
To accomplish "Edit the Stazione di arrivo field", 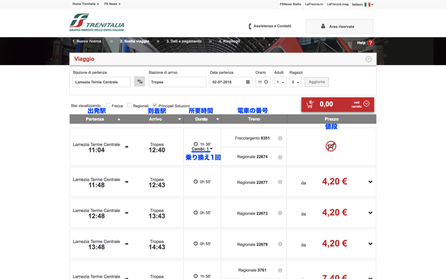I will pyautogui.click(x=177, y=82).
